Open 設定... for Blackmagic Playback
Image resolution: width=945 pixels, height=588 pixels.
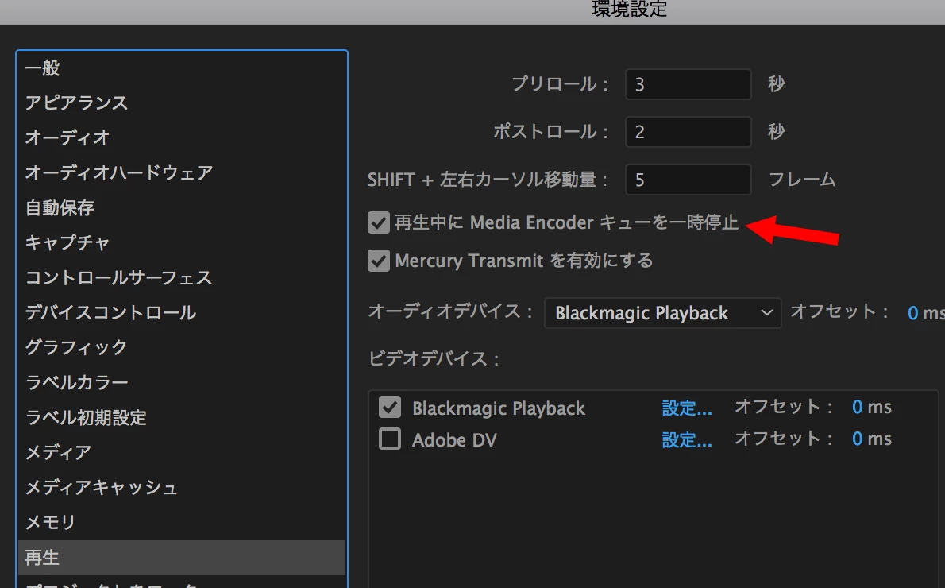[687, 408]
